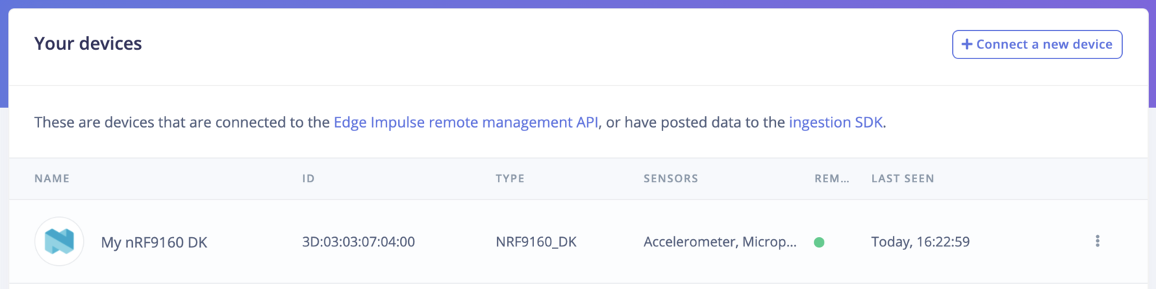The width and height of the screenshot is (1156, 289).
Task: Click the device ID 3D:03:03:07:04:00
Action: [358, 242]
